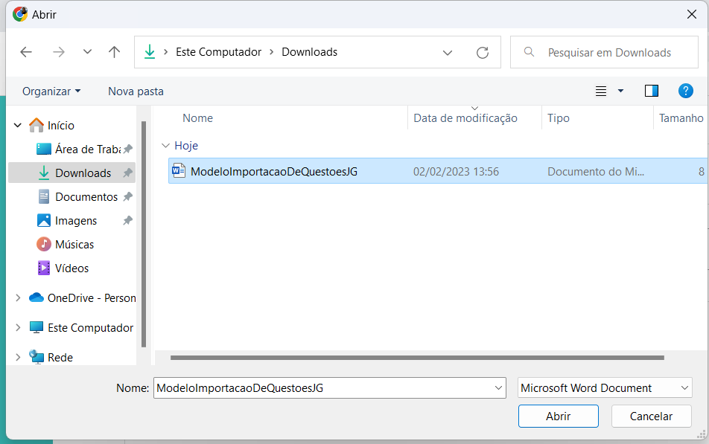Open the Organizar menu

[x=51, y=91]
